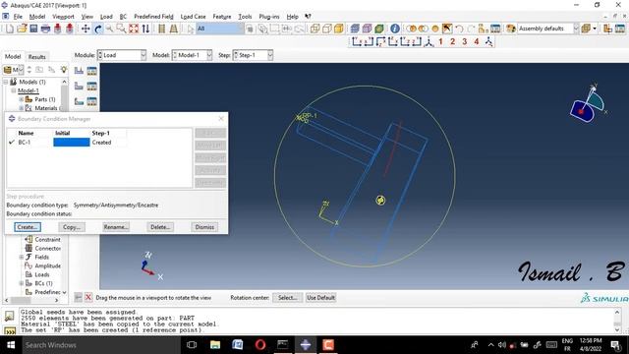The image size is (629, 354).
Task: Open the Plug-ins menu
Action: click(x=269, y=17)
